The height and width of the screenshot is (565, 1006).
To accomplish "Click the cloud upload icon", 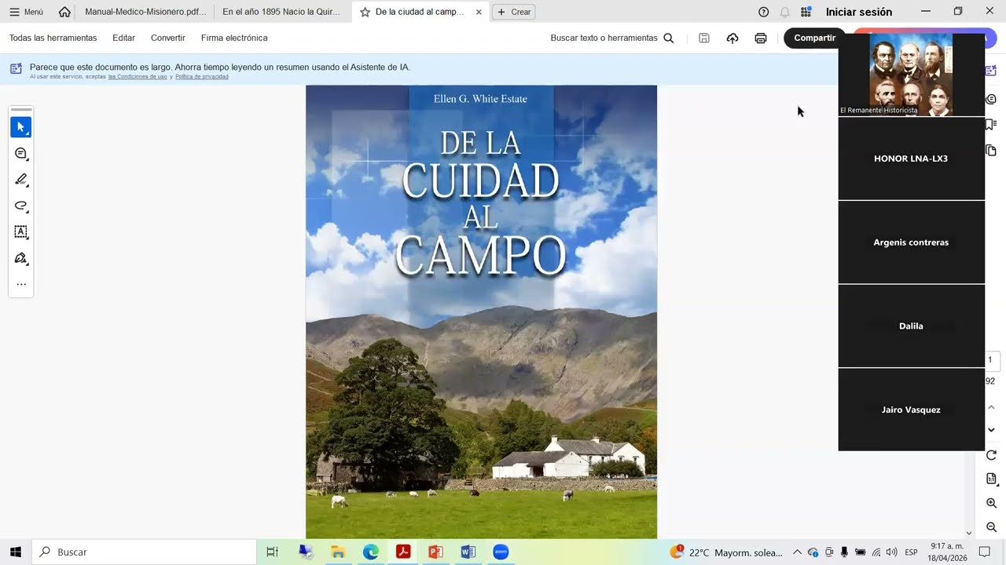I will coord(732,38).
